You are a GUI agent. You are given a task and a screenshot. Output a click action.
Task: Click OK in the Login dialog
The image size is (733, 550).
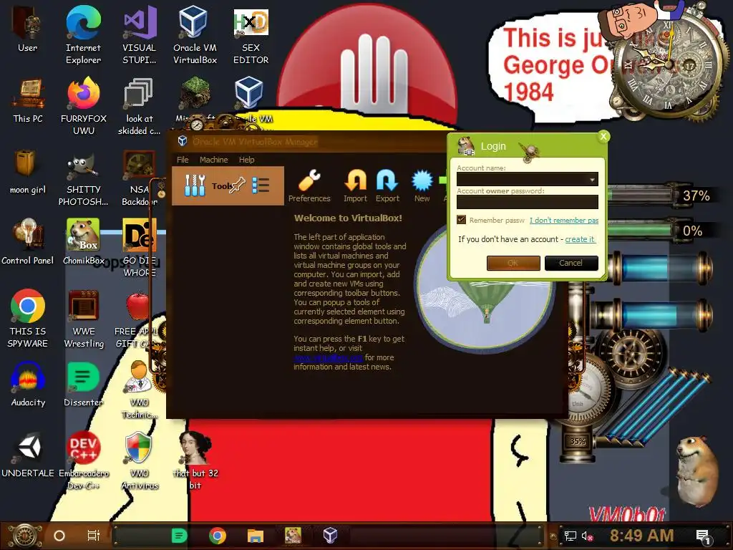[x=513, y=263]
